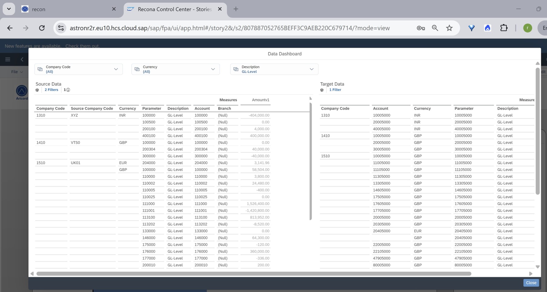The width and height of the screenshot is (547, 292).
Task: Select the UK01 source company cell
Action: (92, 163)
